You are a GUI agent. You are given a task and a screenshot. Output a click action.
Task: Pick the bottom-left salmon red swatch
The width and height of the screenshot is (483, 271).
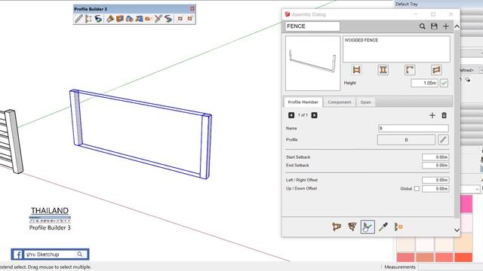[x=406, y=257]
